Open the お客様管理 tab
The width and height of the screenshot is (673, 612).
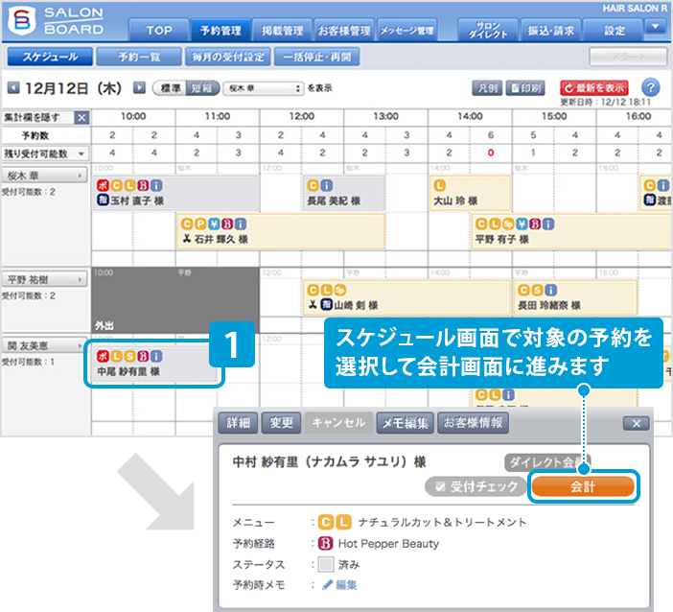point(344,30)
